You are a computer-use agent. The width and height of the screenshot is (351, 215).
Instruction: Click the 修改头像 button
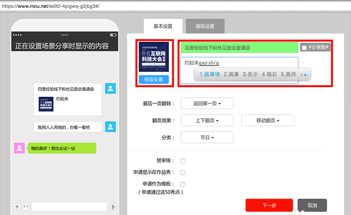tap(153, 79)
